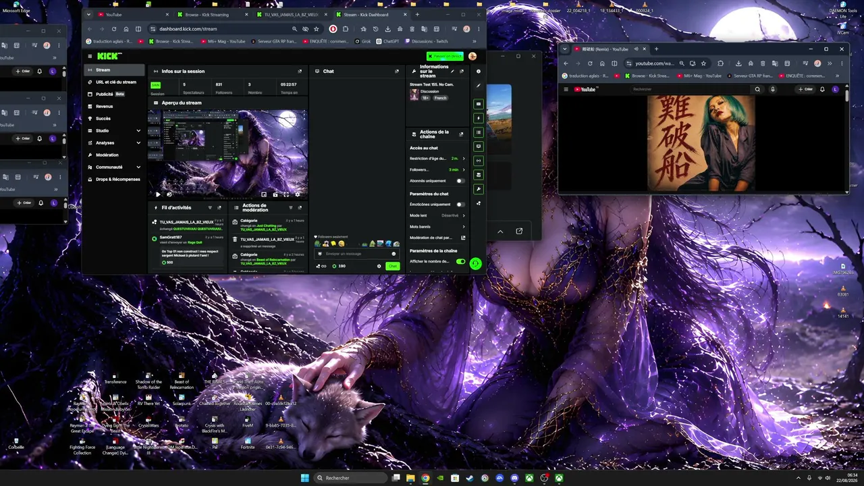
Task: Pop out the Fil d'activités panel
Action: 219,207
